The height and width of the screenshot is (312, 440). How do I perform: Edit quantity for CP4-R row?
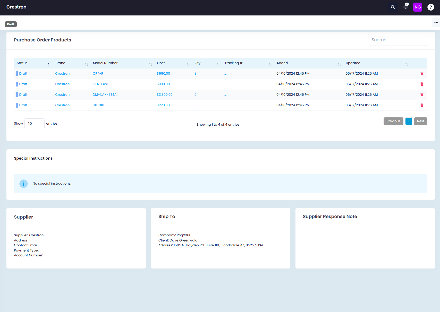(196, 74)
